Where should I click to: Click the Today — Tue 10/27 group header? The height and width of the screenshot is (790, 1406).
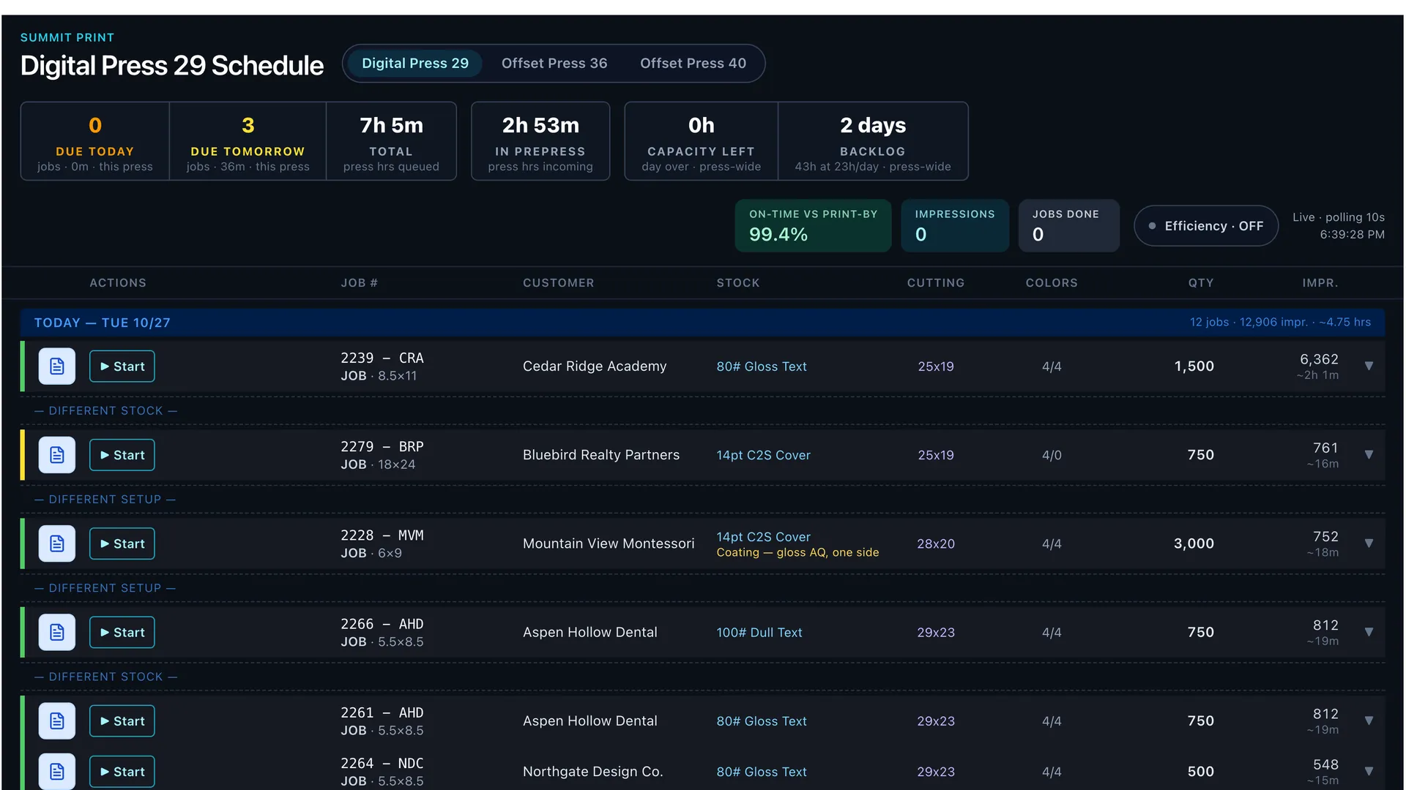tap(703, 323)
